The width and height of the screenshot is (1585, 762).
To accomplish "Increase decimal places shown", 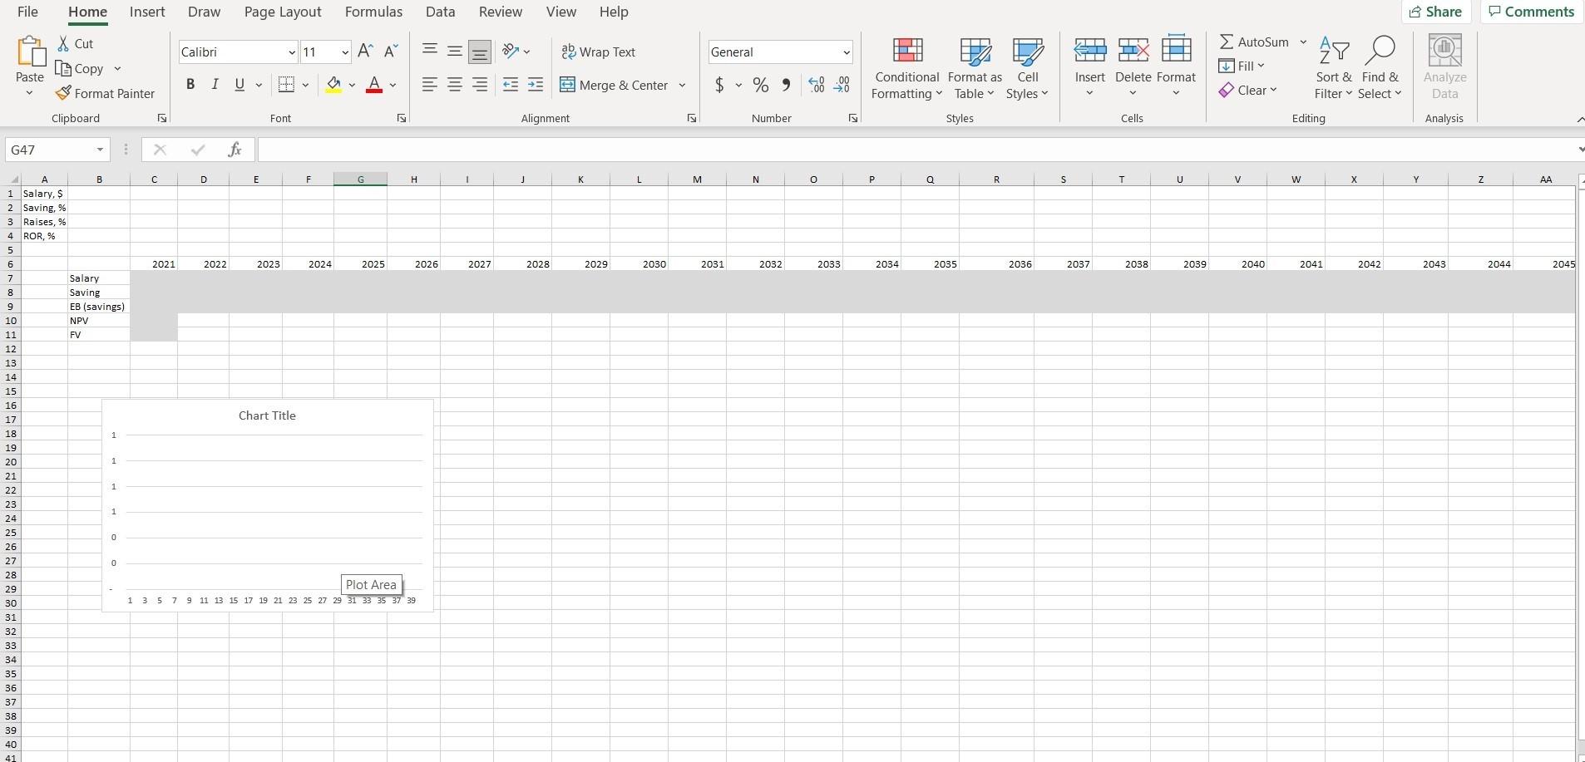I will tap(816, 85).
